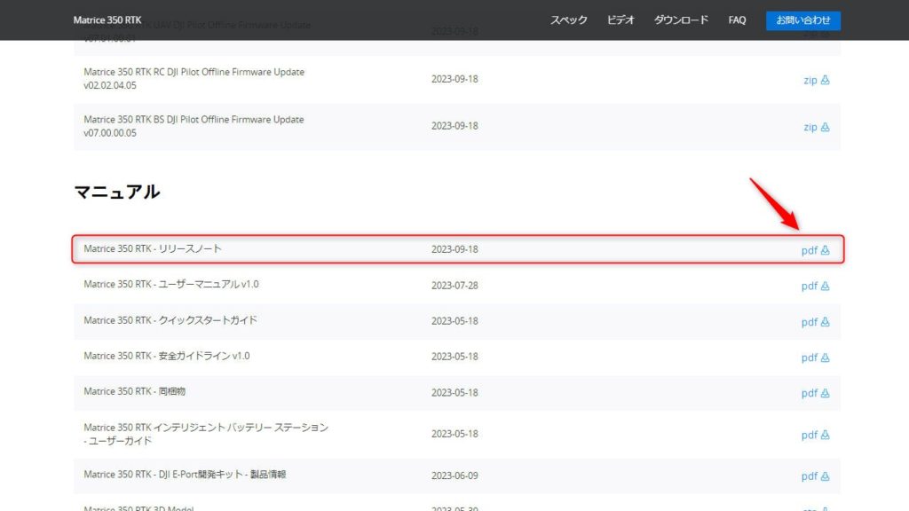Open the FAQ section
This screenshot has width=909, height=511.
coord(736,20)
